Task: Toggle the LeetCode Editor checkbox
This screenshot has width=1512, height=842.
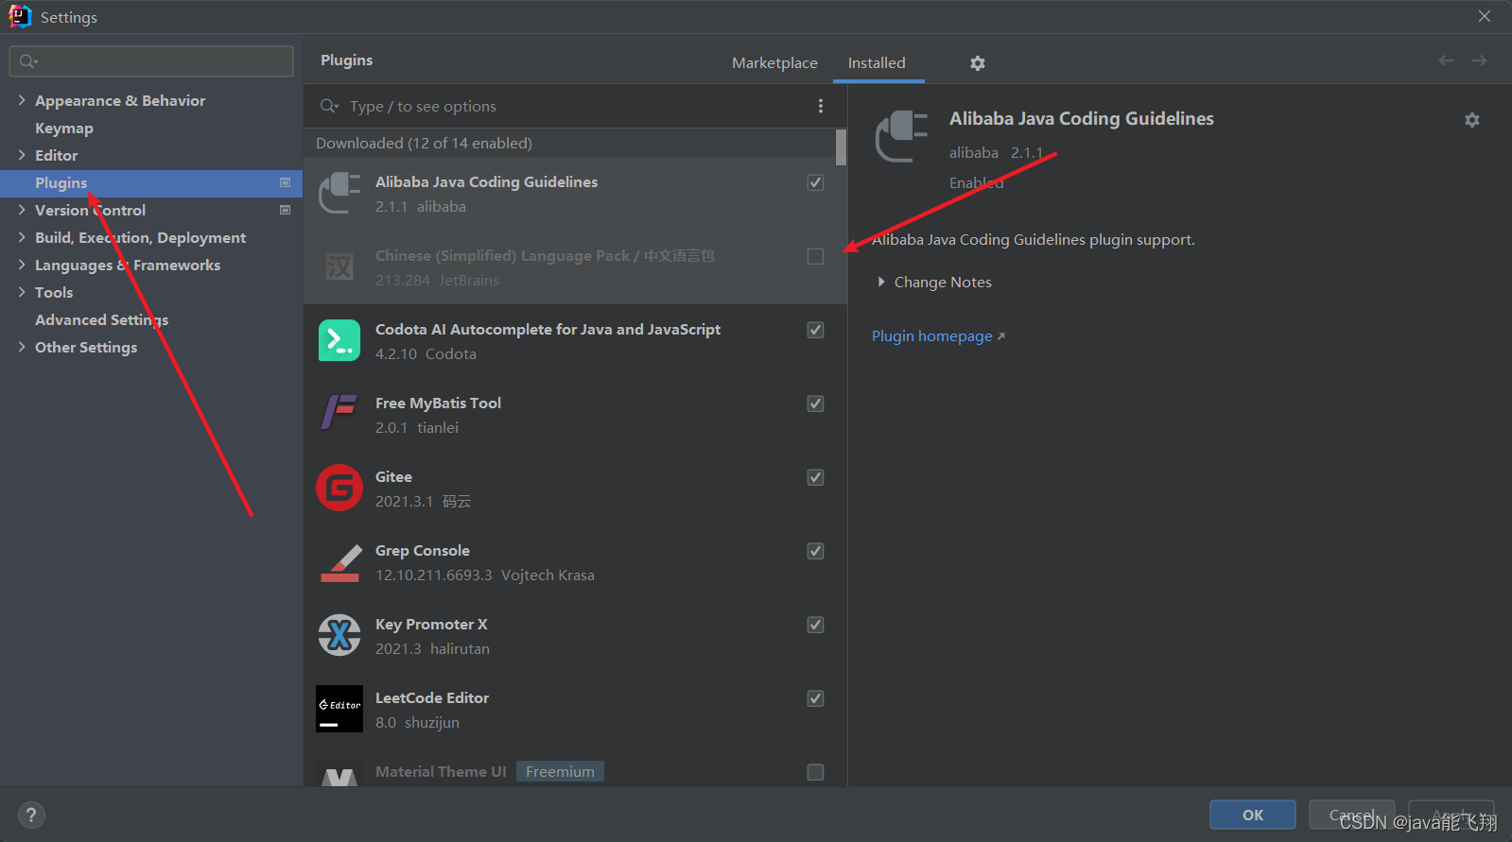Action: pyautogui.click(x=815, y=698)
